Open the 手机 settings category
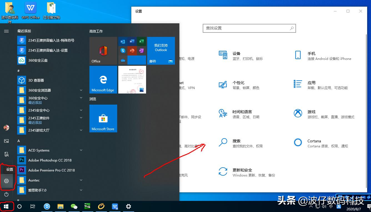Viewport: 371px width, 212px height. coord(311,55)
